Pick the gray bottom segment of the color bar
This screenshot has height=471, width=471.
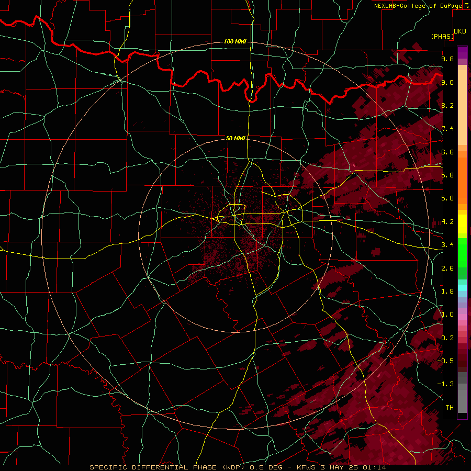click(x=462, y=397)
